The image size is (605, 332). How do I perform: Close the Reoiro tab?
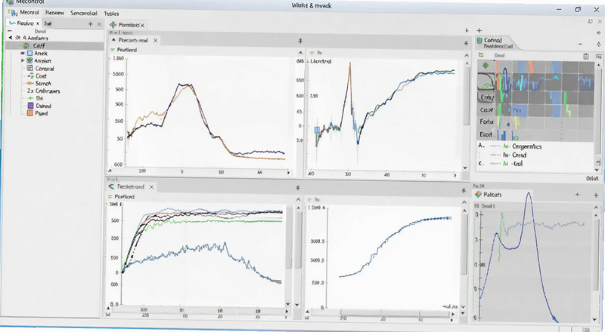[x=38, y=23]
